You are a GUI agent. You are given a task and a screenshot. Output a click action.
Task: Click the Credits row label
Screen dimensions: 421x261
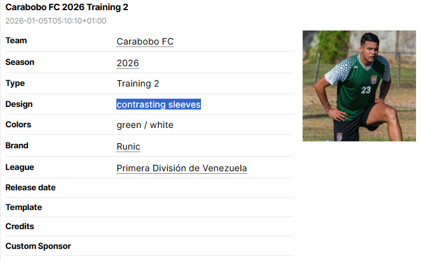[x=20, y=226]
